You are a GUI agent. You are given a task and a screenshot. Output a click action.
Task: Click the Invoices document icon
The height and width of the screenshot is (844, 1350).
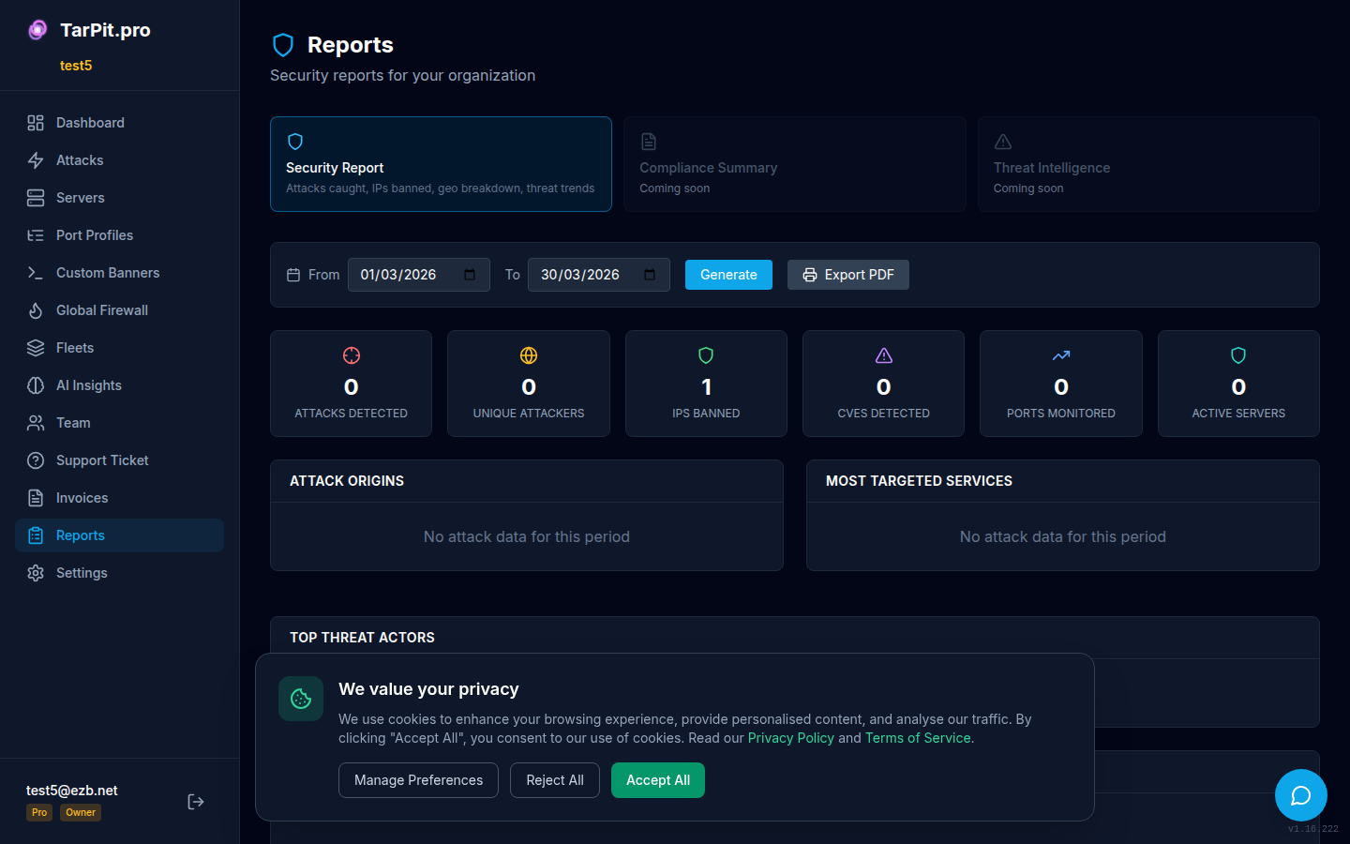point(36,498)
